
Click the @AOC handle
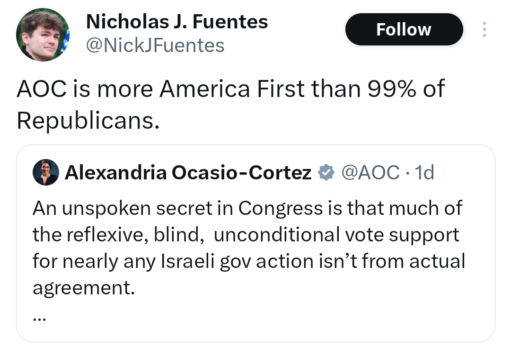tap(370, 173)
